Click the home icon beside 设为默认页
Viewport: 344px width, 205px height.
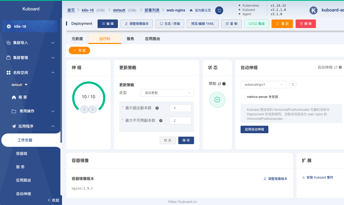[191, 10]
